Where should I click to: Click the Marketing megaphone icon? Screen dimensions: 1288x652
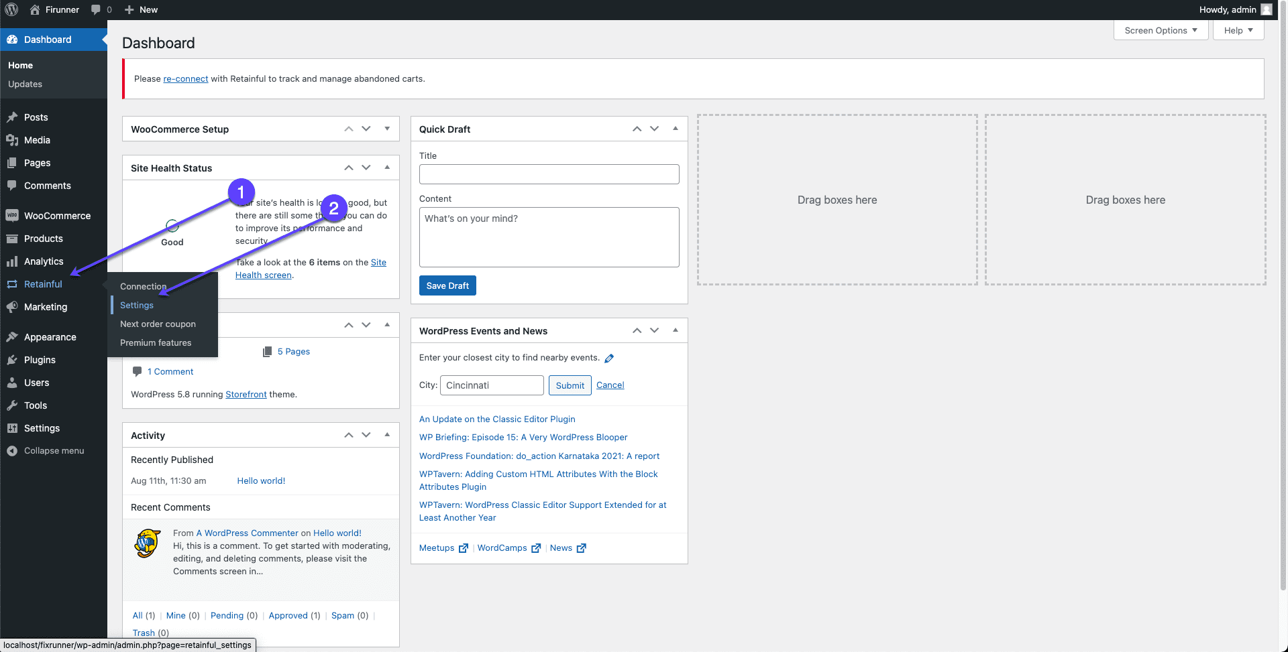point(12,307)
